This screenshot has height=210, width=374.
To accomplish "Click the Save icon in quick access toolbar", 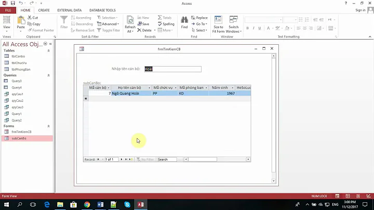I will [12, 3].
